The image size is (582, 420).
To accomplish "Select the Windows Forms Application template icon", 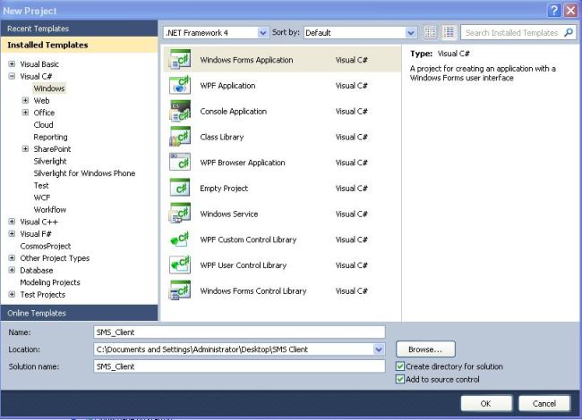I will click(180, 60).
